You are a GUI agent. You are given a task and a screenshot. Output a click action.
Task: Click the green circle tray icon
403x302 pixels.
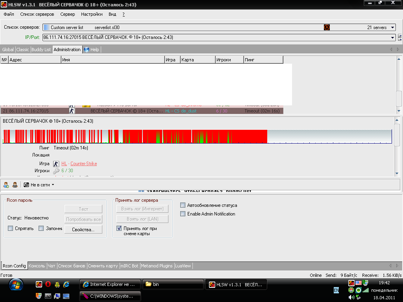click(x=359, y=290)
